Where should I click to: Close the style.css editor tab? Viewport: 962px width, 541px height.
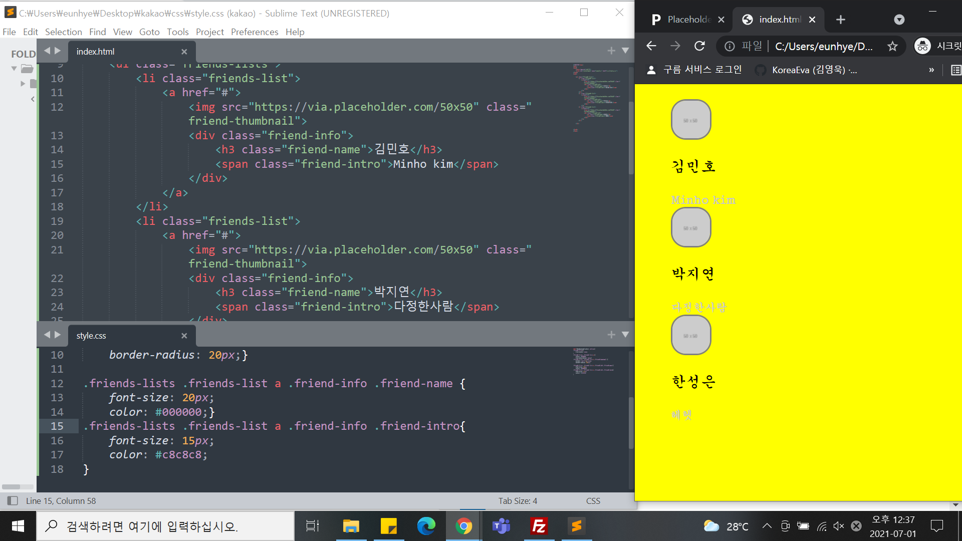click(184, 336)
